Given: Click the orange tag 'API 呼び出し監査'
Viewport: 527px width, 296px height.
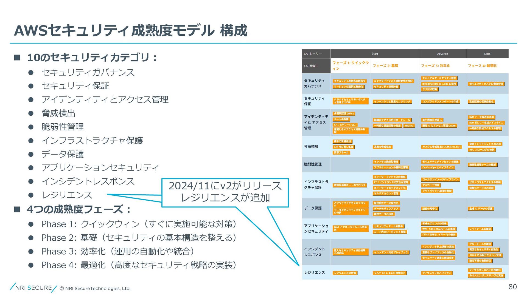Looking at the screenshot, I should (344, 147).
